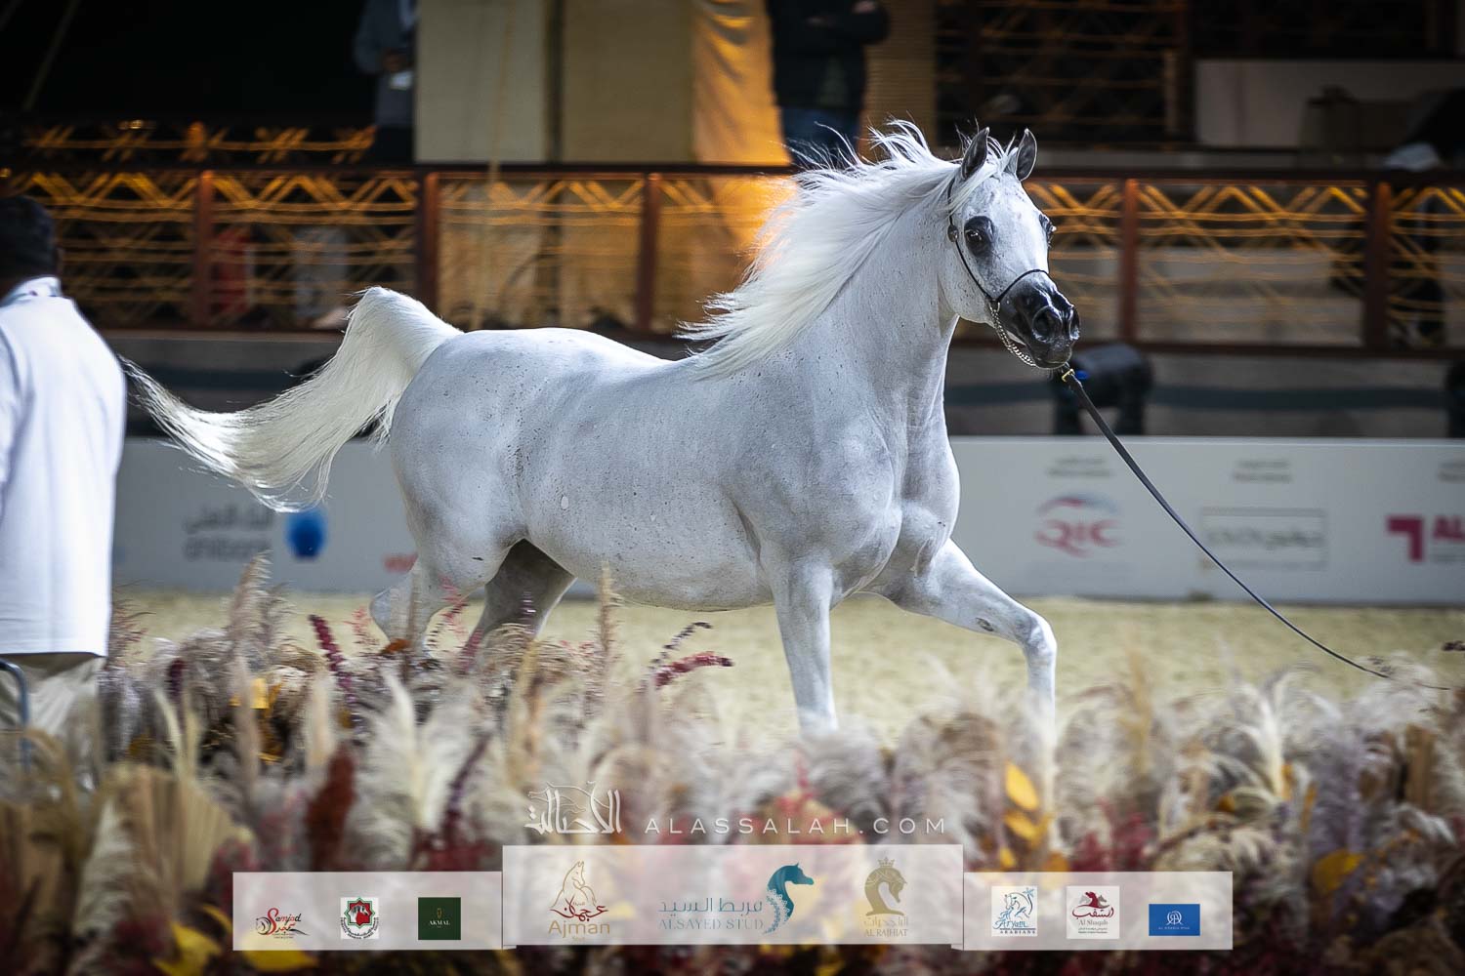Image resolution: width=1465 pixels, height=976 pixels.
Task: Click the Al Shaqab logo
Action: coord(1092,912)
